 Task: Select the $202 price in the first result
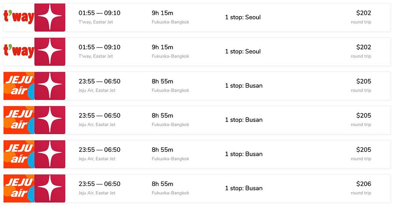(363, 13)
